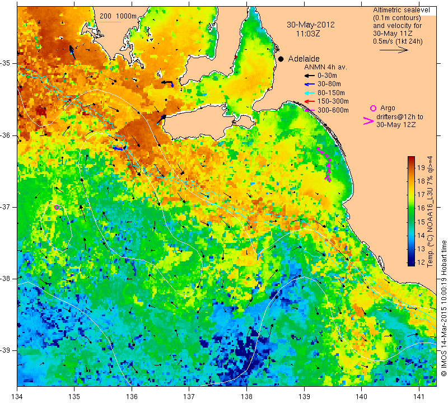Click the ANMN arrow west of Kangaroo Island
The height and width of the screenshot is (403, 448).
point(161,119)
